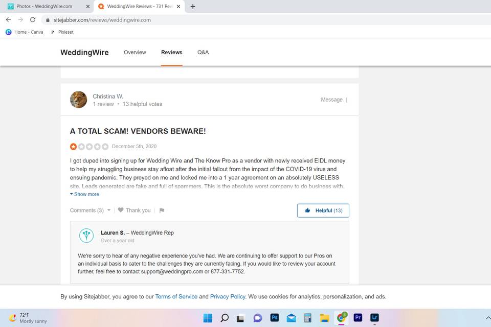Open Task View on the taskbar
Screen dimensions: 491x327
(x=240, y=318)
